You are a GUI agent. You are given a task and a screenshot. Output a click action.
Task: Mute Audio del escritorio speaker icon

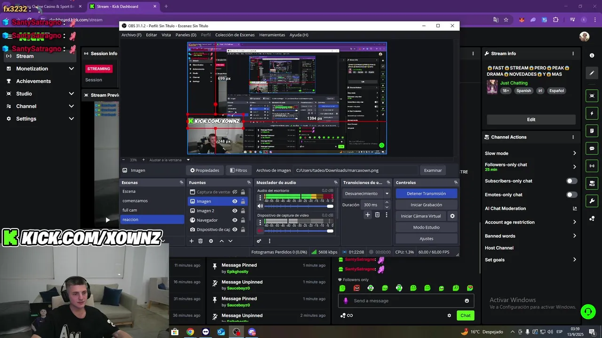[x=260, y=206]
